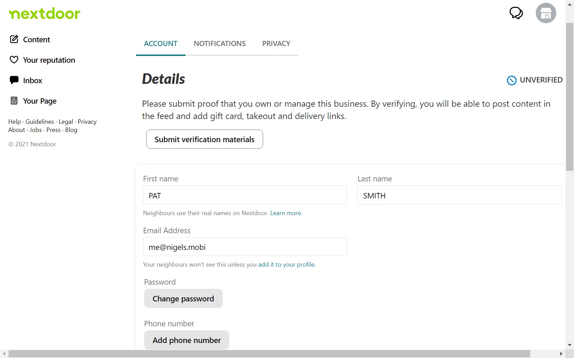Switch to the Notifications tab
574x358 pixels.
pyautogui.click(x=220, y=44)
